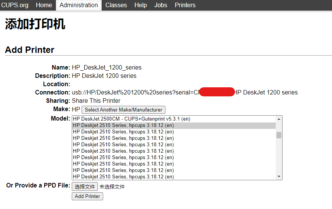This screenshot has height=209, width=332.
Task: Switch to the Classes tab
Action: point(116,5)
